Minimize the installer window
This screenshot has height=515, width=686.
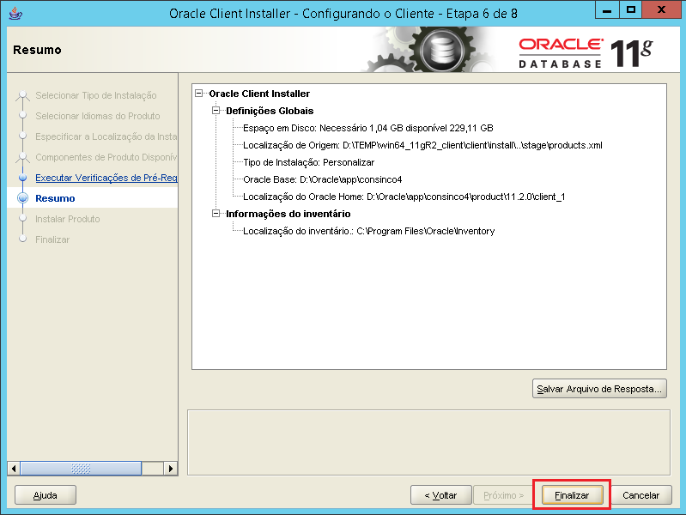pyautogui.click(x=607, y=9)
